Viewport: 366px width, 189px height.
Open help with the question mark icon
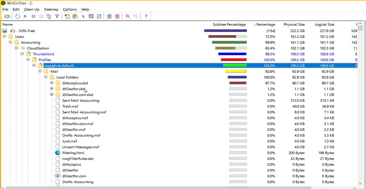click(146, 17)
